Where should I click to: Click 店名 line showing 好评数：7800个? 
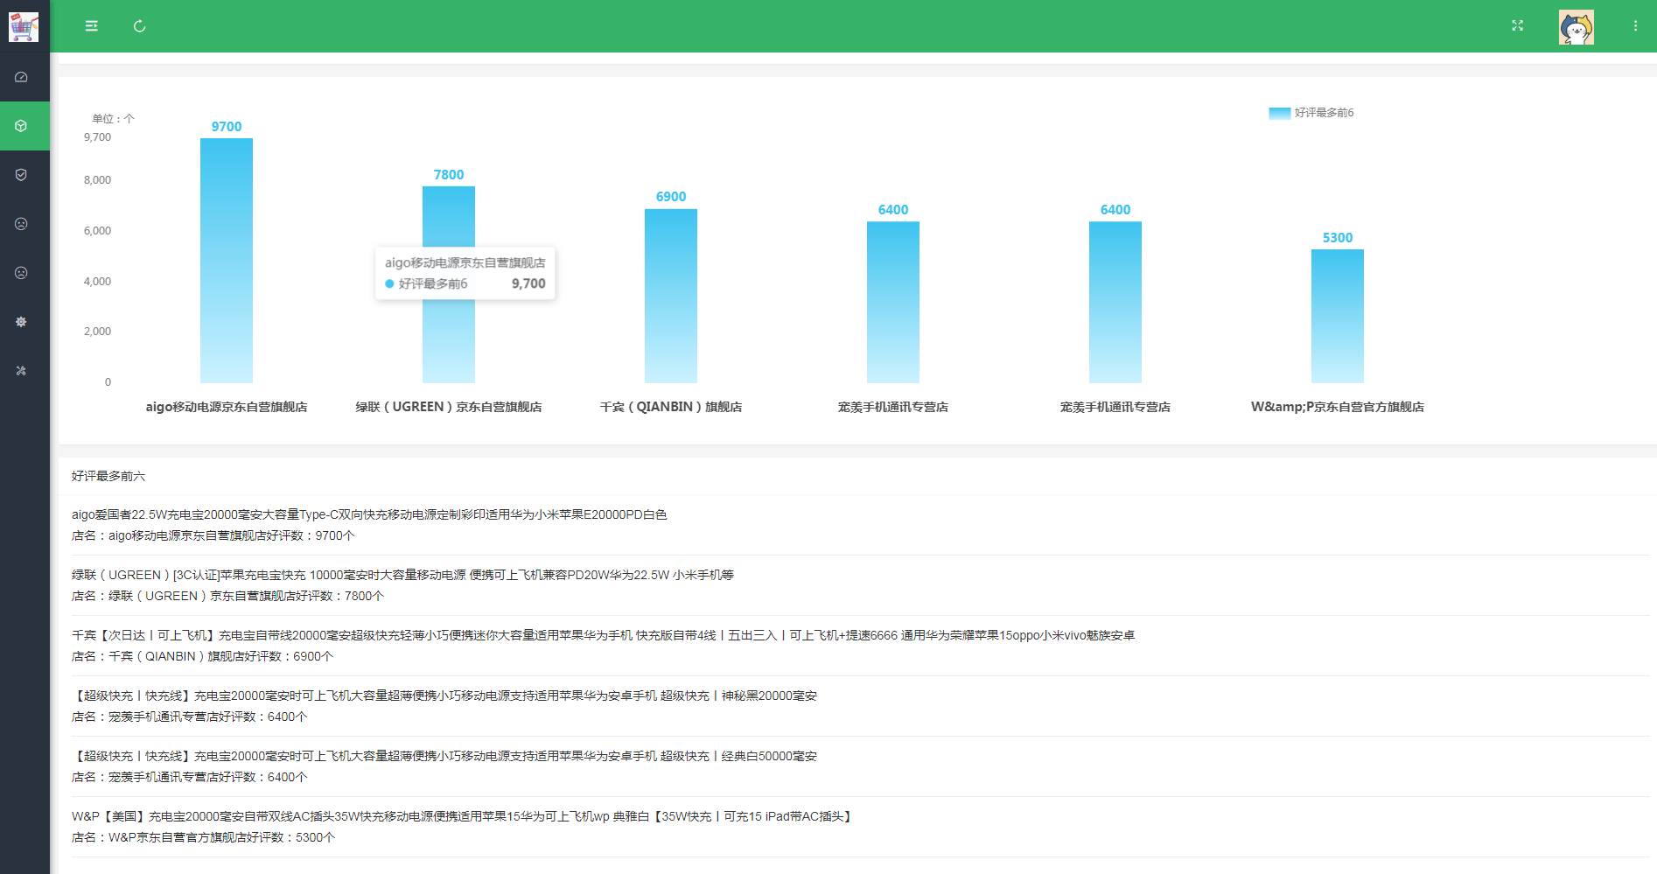[x=228, y=596]
